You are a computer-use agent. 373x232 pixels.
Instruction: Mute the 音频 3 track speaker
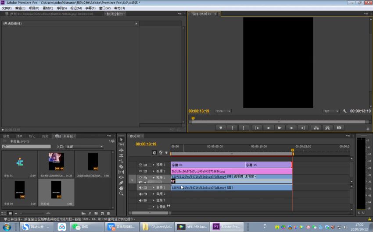click(140, 200)
